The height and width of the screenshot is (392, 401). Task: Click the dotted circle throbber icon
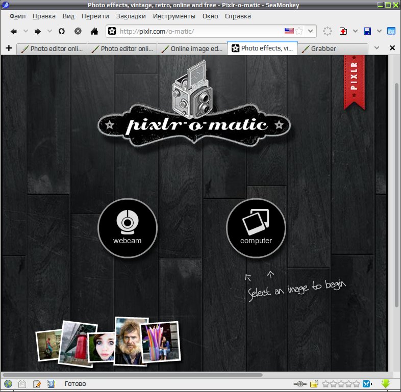(328, 31)
